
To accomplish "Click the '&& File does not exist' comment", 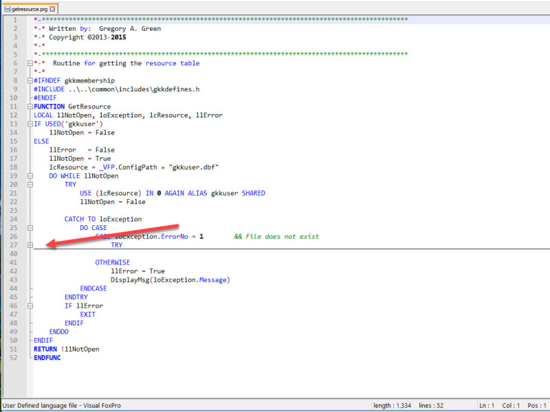I will pos(276,236).
